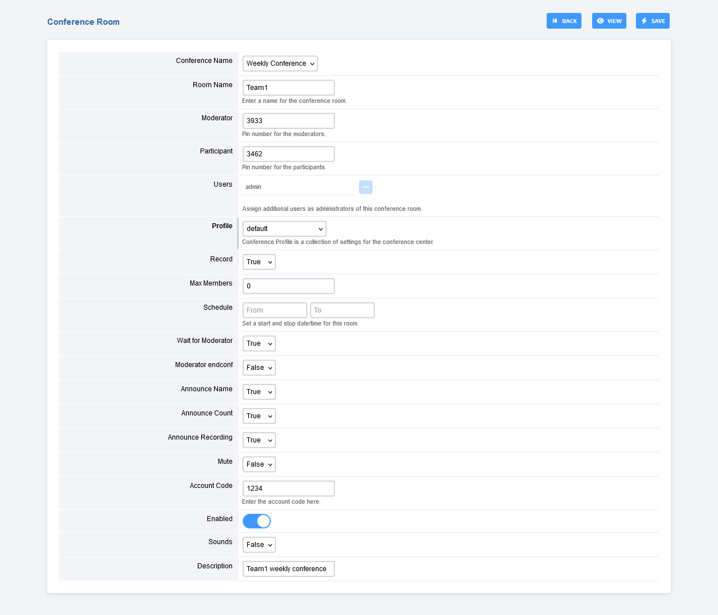Save the conference room settings
This screenshot has height=615, width=718.
(x=652, y=21)
